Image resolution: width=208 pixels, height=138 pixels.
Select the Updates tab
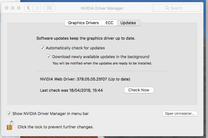click(x=128, y=23)
